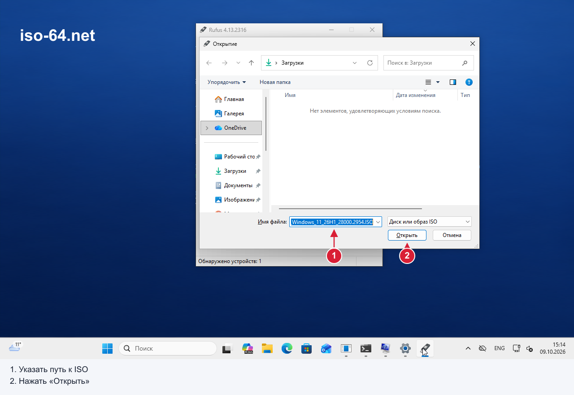
Task: Change view layout with the list icon
Action: click(428, 82)
